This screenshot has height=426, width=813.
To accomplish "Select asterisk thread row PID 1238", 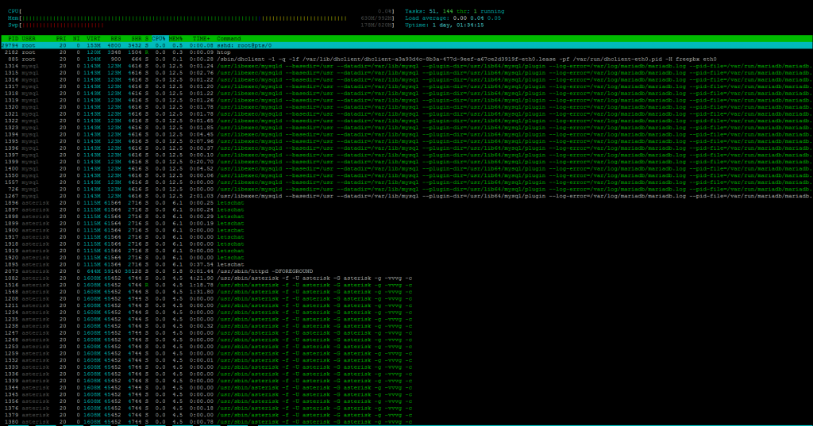I will [406, 326].
